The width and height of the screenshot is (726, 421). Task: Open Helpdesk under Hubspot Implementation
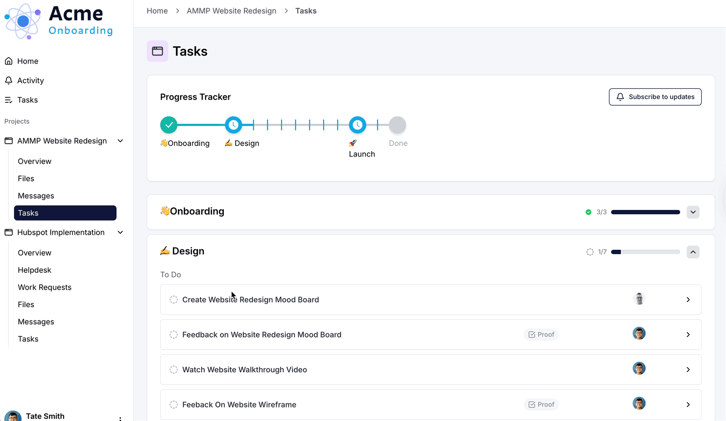[x=35, y=270]
